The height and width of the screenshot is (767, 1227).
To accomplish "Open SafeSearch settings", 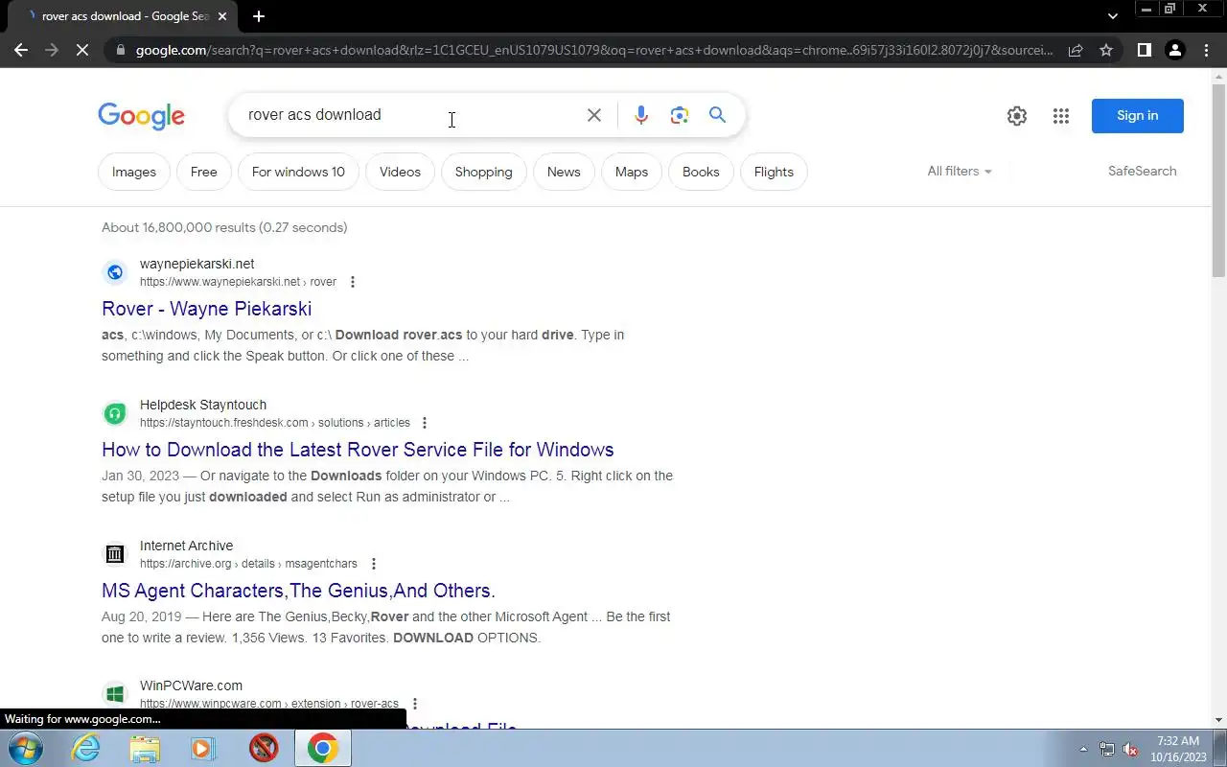I will (x=1143, y=171).
